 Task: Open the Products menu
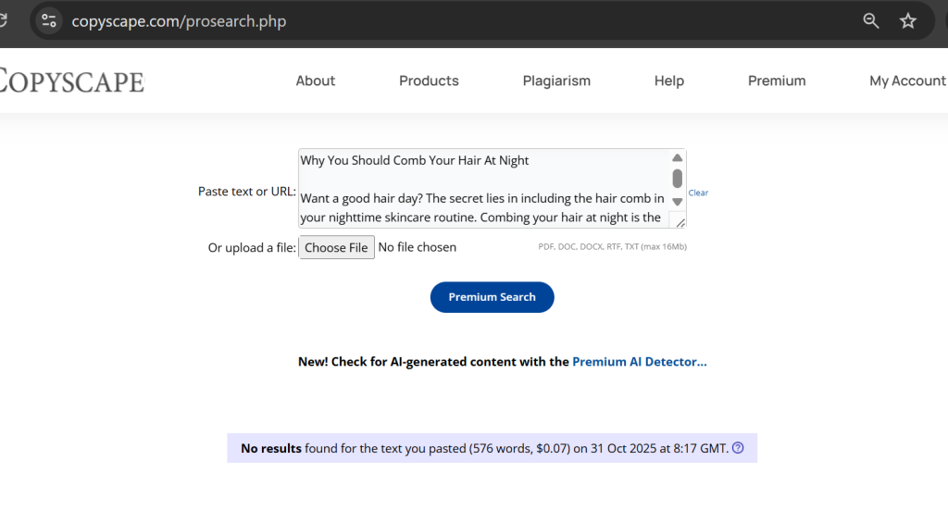[x=429, y=81]
